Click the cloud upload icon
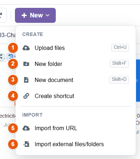140x159 pixels. click(x=26, y=48)
